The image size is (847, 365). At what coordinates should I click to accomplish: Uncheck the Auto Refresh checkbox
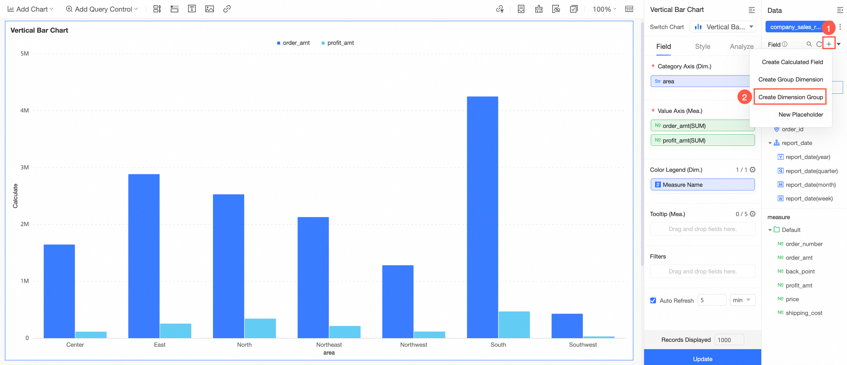(653, 301)
